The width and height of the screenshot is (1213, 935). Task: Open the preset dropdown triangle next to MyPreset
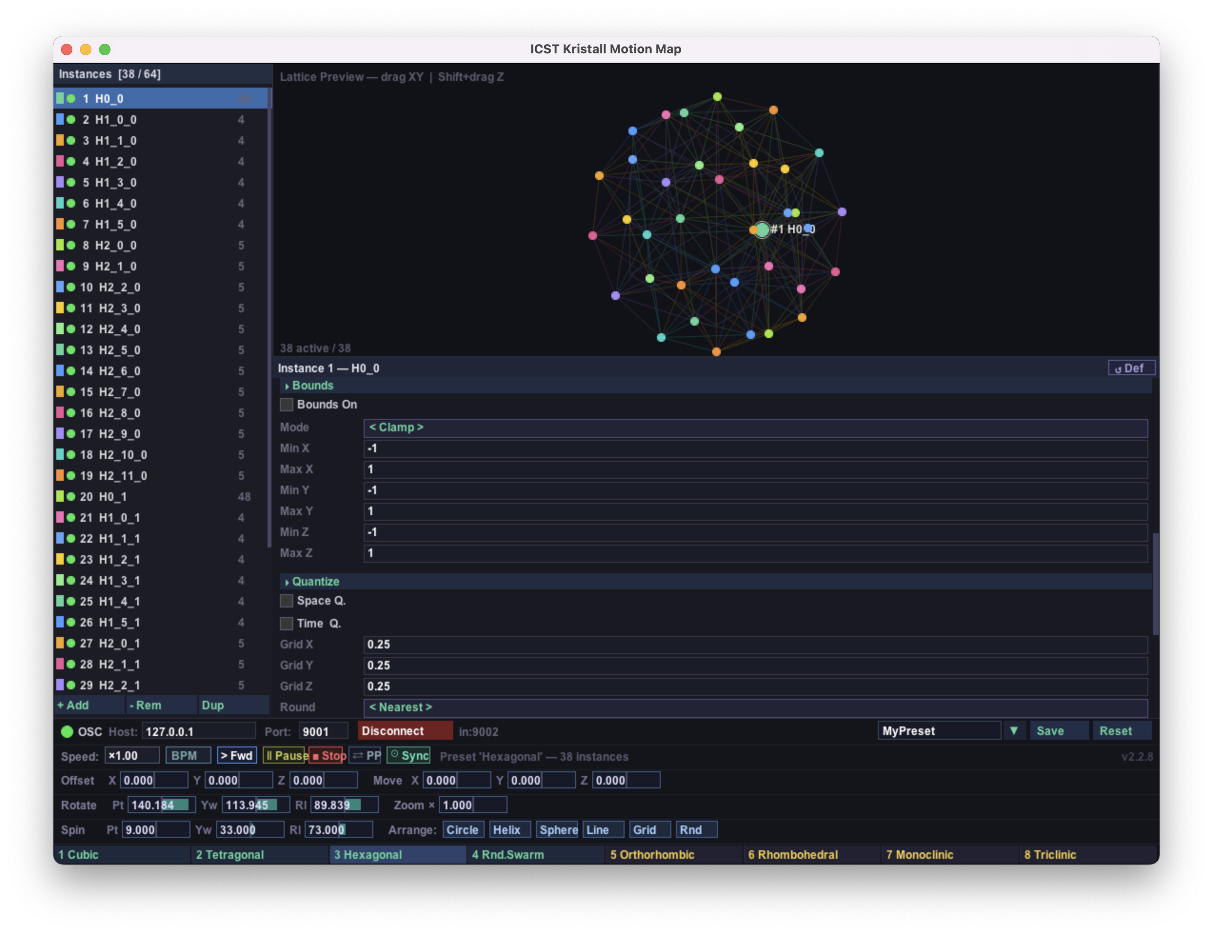point(1014,731)
